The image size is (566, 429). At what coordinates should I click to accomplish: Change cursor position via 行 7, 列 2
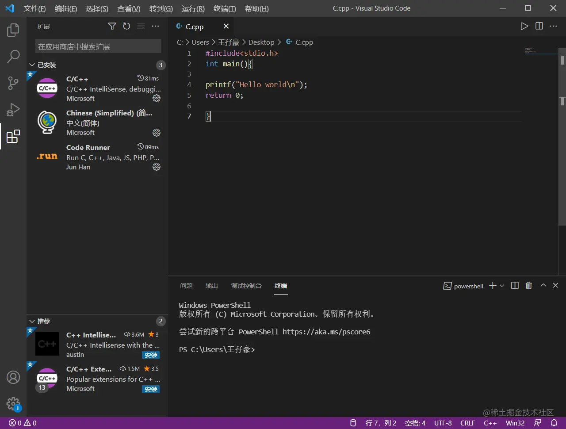pyautogui.click(x=381, y=423)
